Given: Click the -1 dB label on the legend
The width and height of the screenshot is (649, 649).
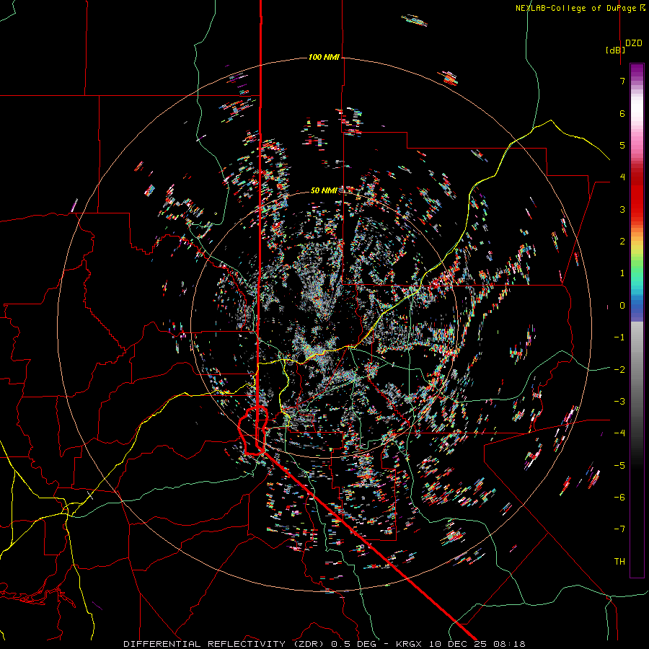Looking at the screenshot, I should [x=619, y=337].
